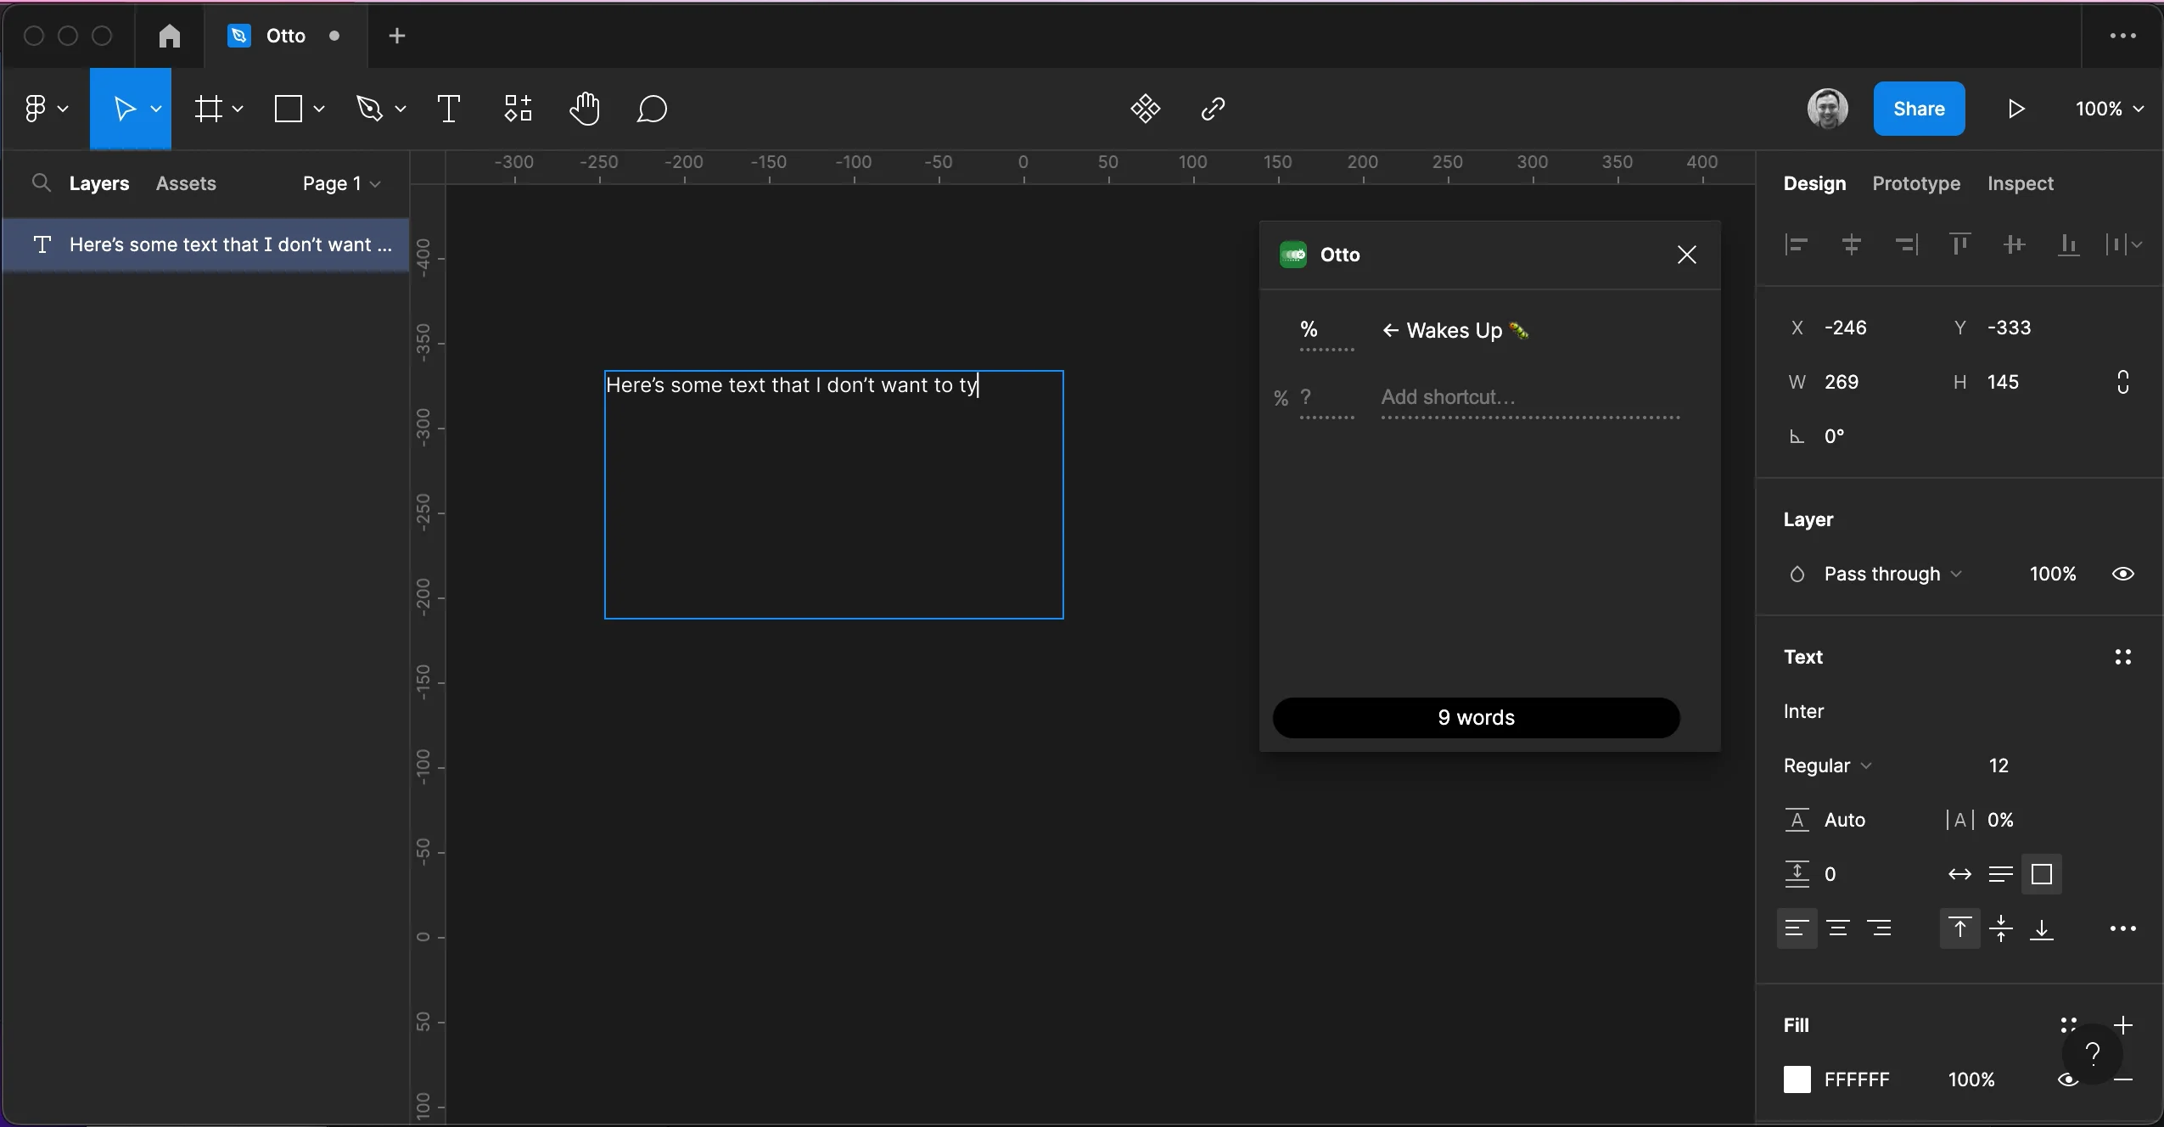Screen dimensions: 2164x1127
Task: Click the home icon in the tab bar
Action: 169,36
